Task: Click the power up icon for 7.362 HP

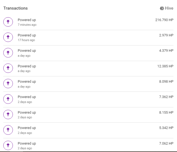Action: 8,99
